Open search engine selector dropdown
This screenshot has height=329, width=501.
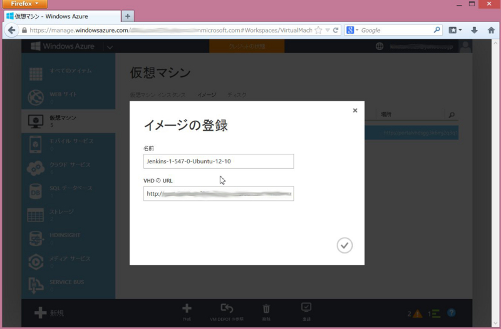tap(353, 30)
